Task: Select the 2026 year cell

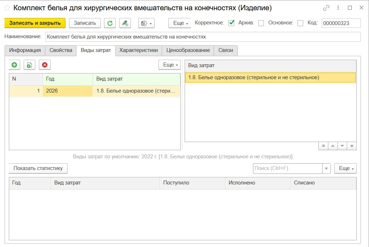Action: [x=68, y=91]
